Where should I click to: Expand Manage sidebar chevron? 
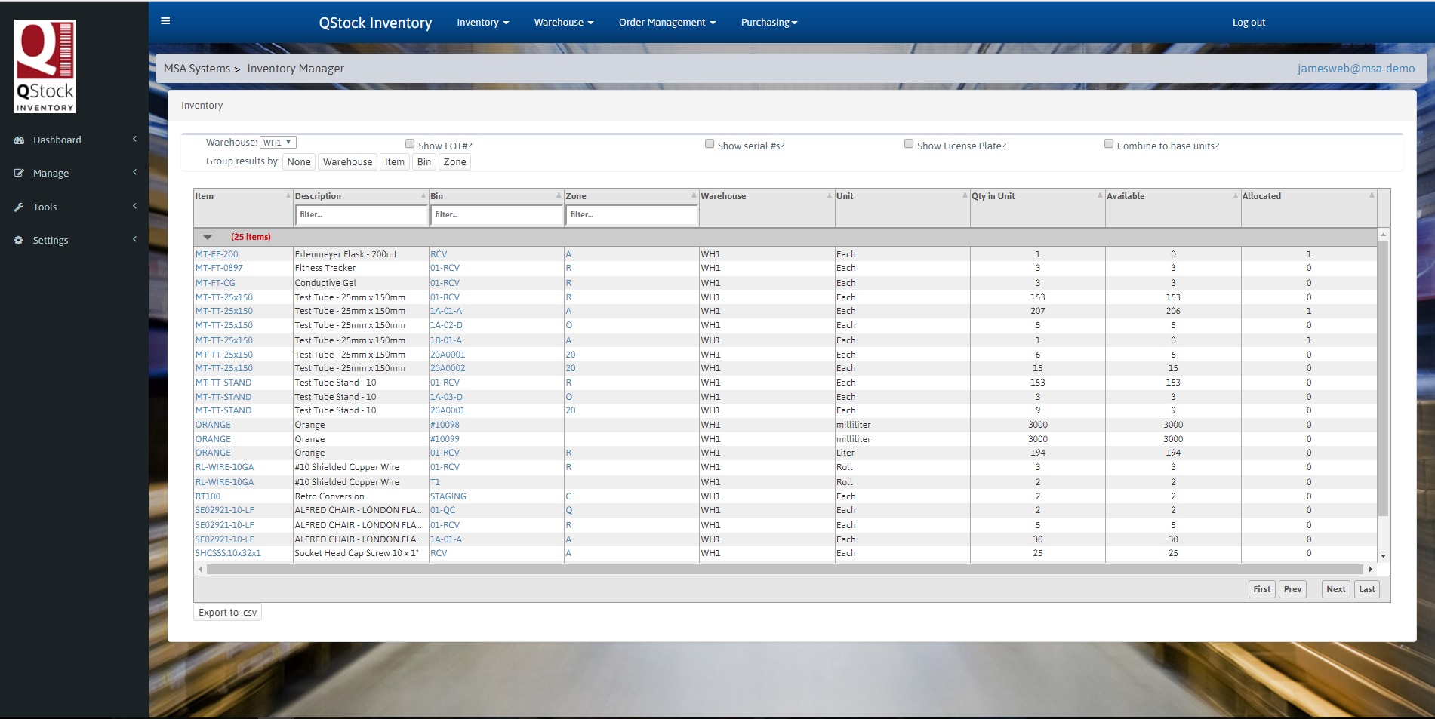135,173
